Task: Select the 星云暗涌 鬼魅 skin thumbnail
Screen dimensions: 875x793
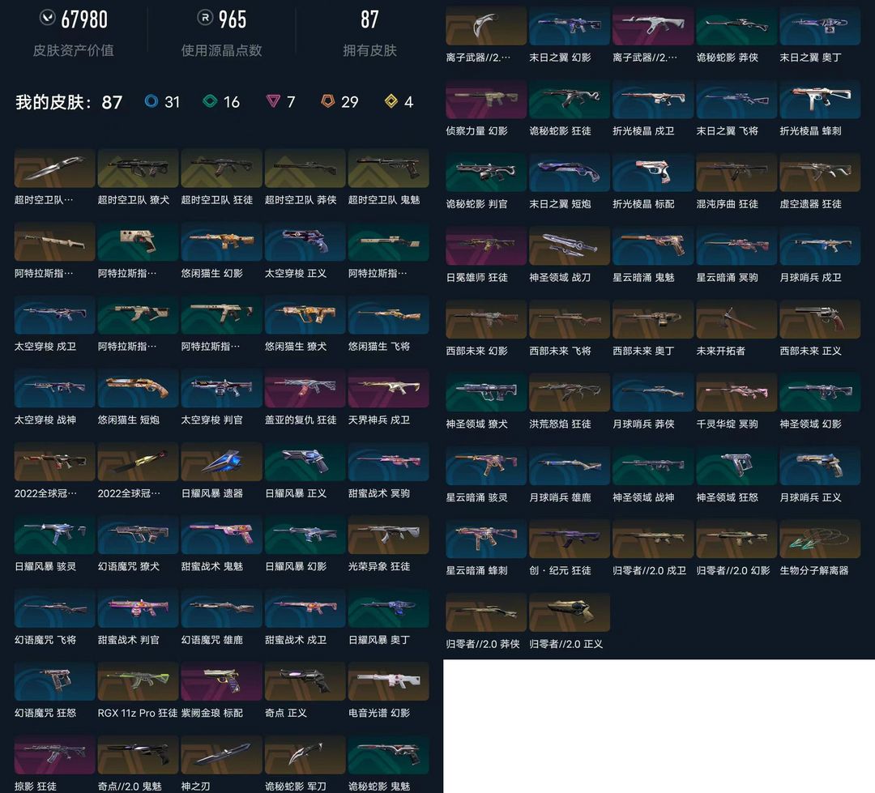Action: (x=653, y=245)
